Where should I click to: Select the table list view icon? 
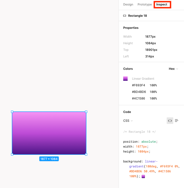point(177,121)
